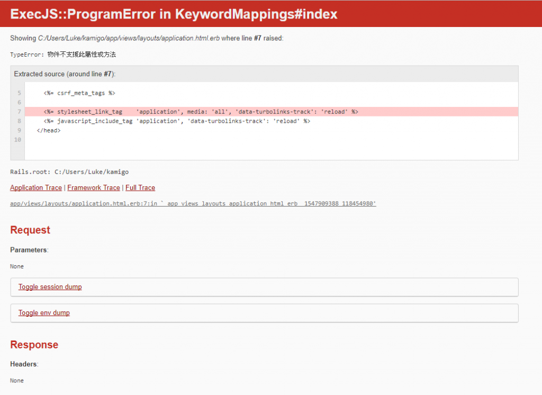Viewport: 542px width, 395px height.
Task: Click the TypeError message text
Action: (x=63, y=55)
